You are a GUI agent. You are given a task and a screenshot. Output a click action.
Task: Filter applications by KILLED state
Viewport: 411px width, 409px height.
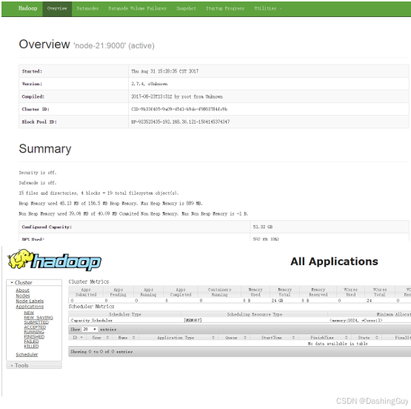pyautogui.click(x=31, y=346)
